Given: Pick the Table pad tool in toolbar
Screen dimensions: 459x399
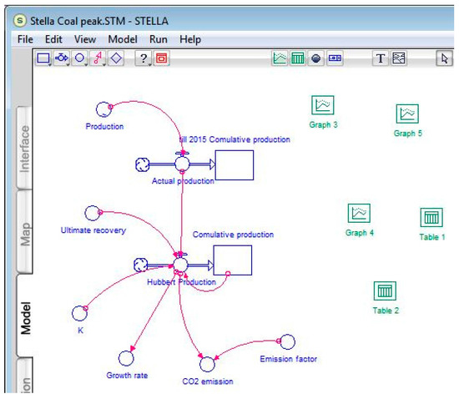Looking at the screenshot, I should pos(298,58).
